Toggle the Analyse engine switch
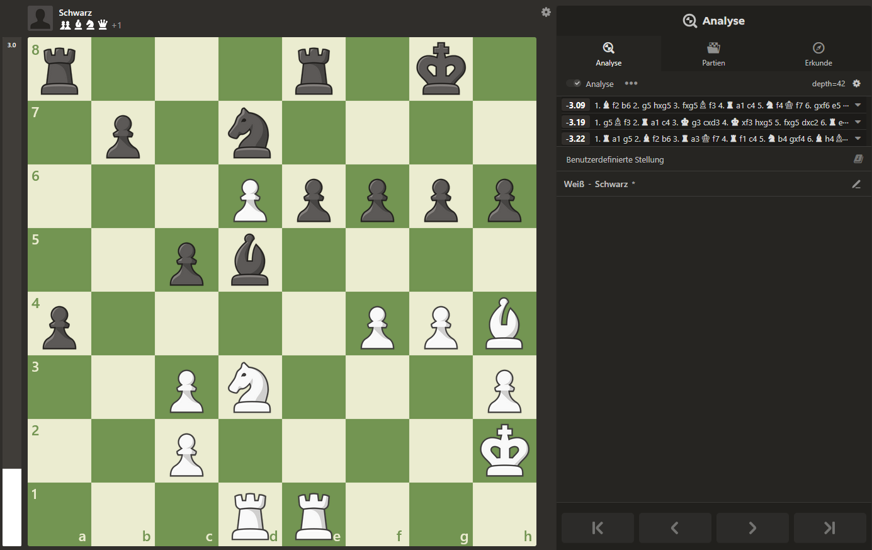This screenshot has height=550, width=872. pyautogui.click(x=574, y=84)
